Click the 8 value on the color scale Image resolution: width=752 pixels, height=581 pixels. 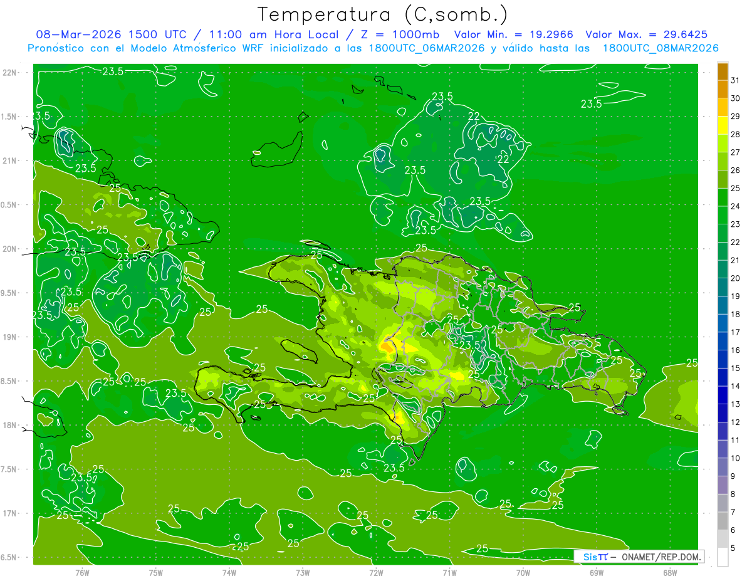[x=733, y=494]
